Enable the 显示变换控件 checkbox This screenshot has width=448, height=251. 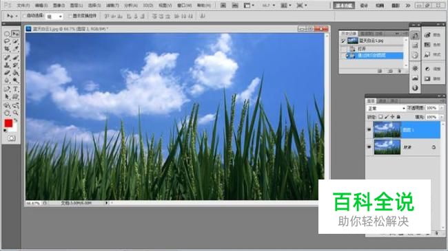click(70, 16)
